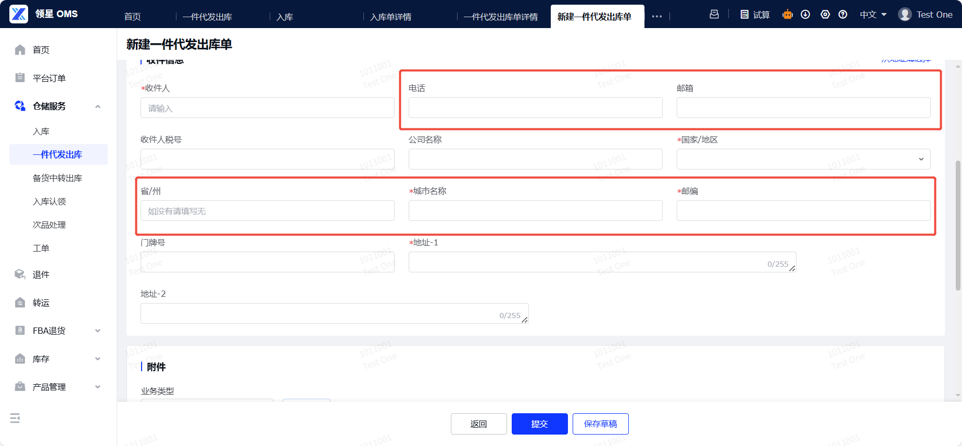The image size is (962, 446).
Task: Expand the FBA退货 menu chevron
Action: pos(98,331)
